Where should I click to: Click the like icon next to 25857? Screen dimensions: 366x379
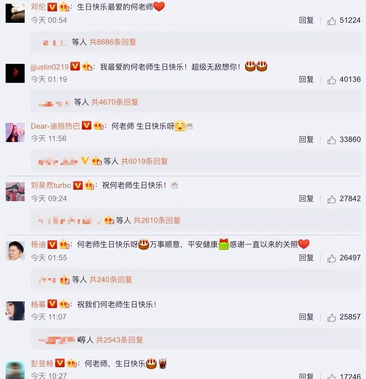point(331,318)
